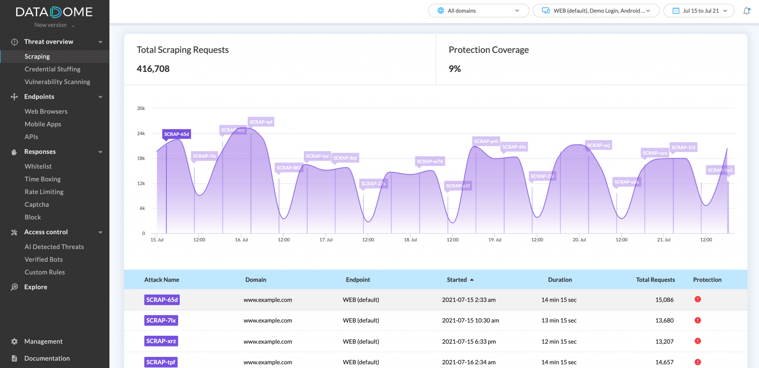The width and height of the screenshot is (759, 368).
Task: Toggle the Protection status indicator for SCRAP-65d
Action: (698, 299)
